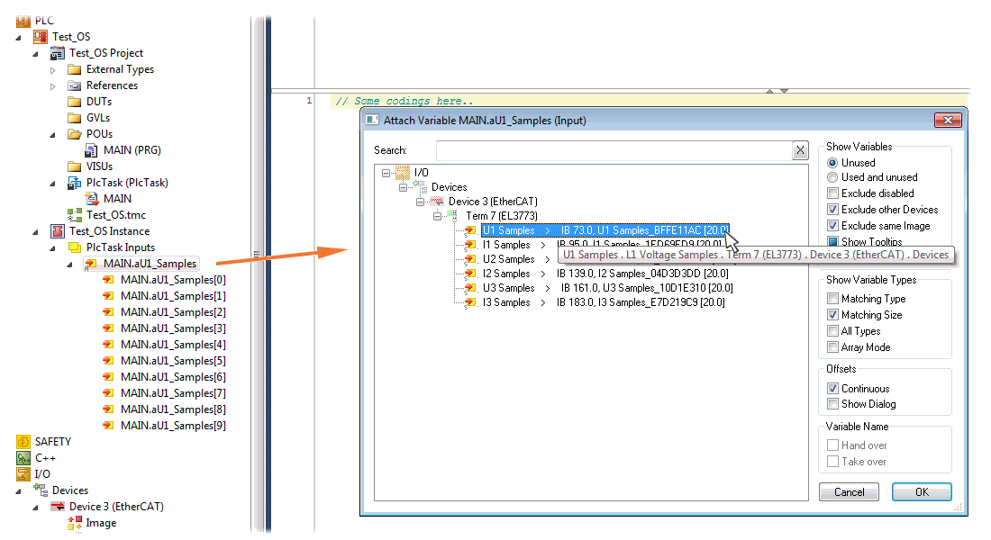Select MAIN.aU1_Samples[5] in tree

click(173, 361)
